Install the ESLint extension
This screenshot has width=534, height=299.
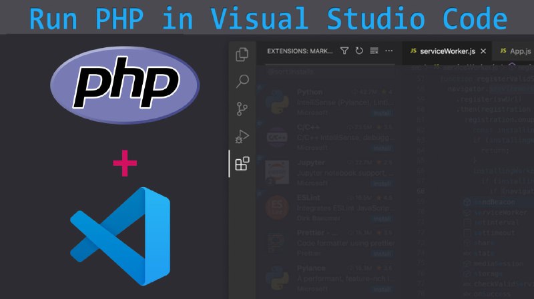382,219
